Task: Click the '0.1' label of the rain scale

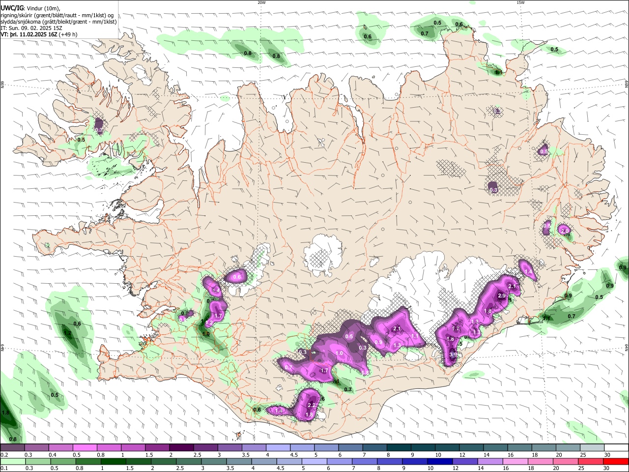Action: pos(4,469)
